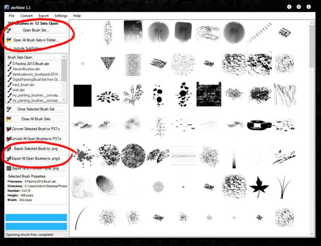Select the maple leaf brush thumbnail
Screen dimensions: 321x246
point(259,187)
